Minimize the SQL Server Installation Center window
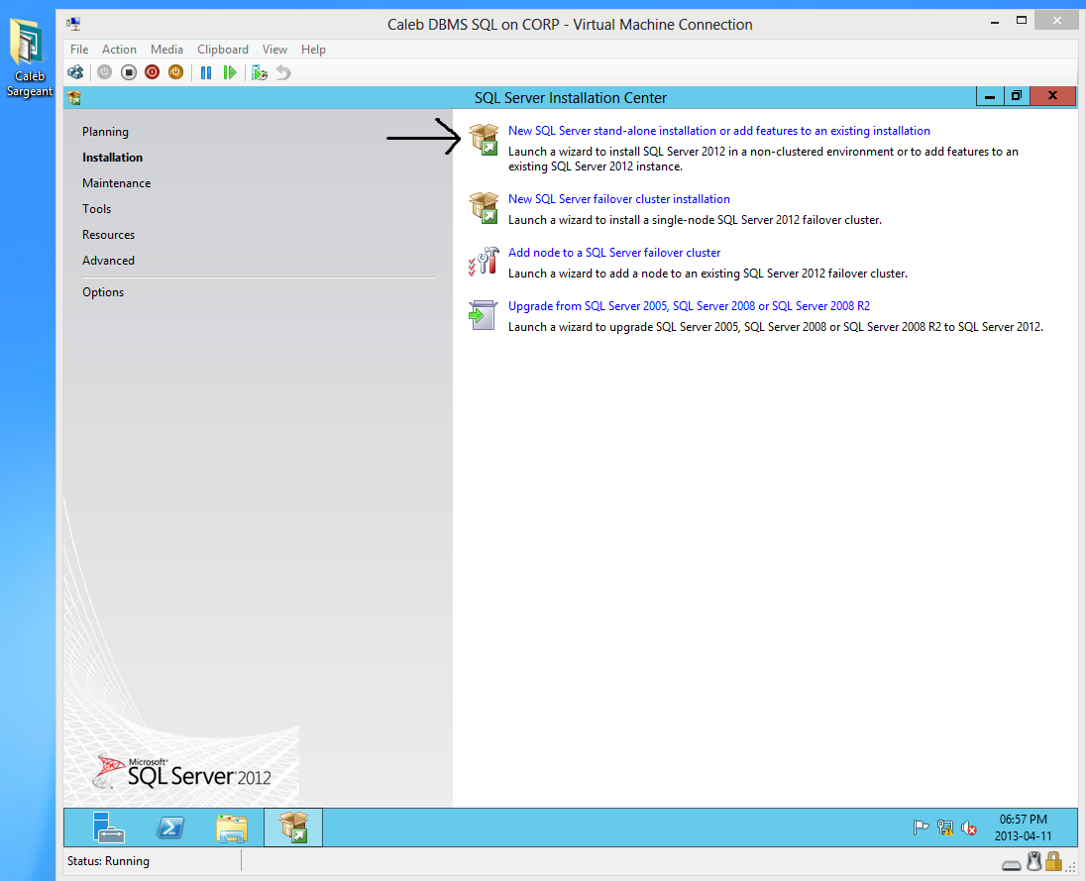The image size is (1086, 881). point(990,96)
